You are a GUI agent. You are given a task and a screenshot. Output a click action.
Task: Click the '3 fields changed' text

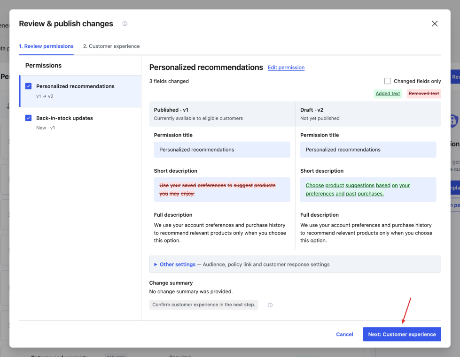(169, 82)
